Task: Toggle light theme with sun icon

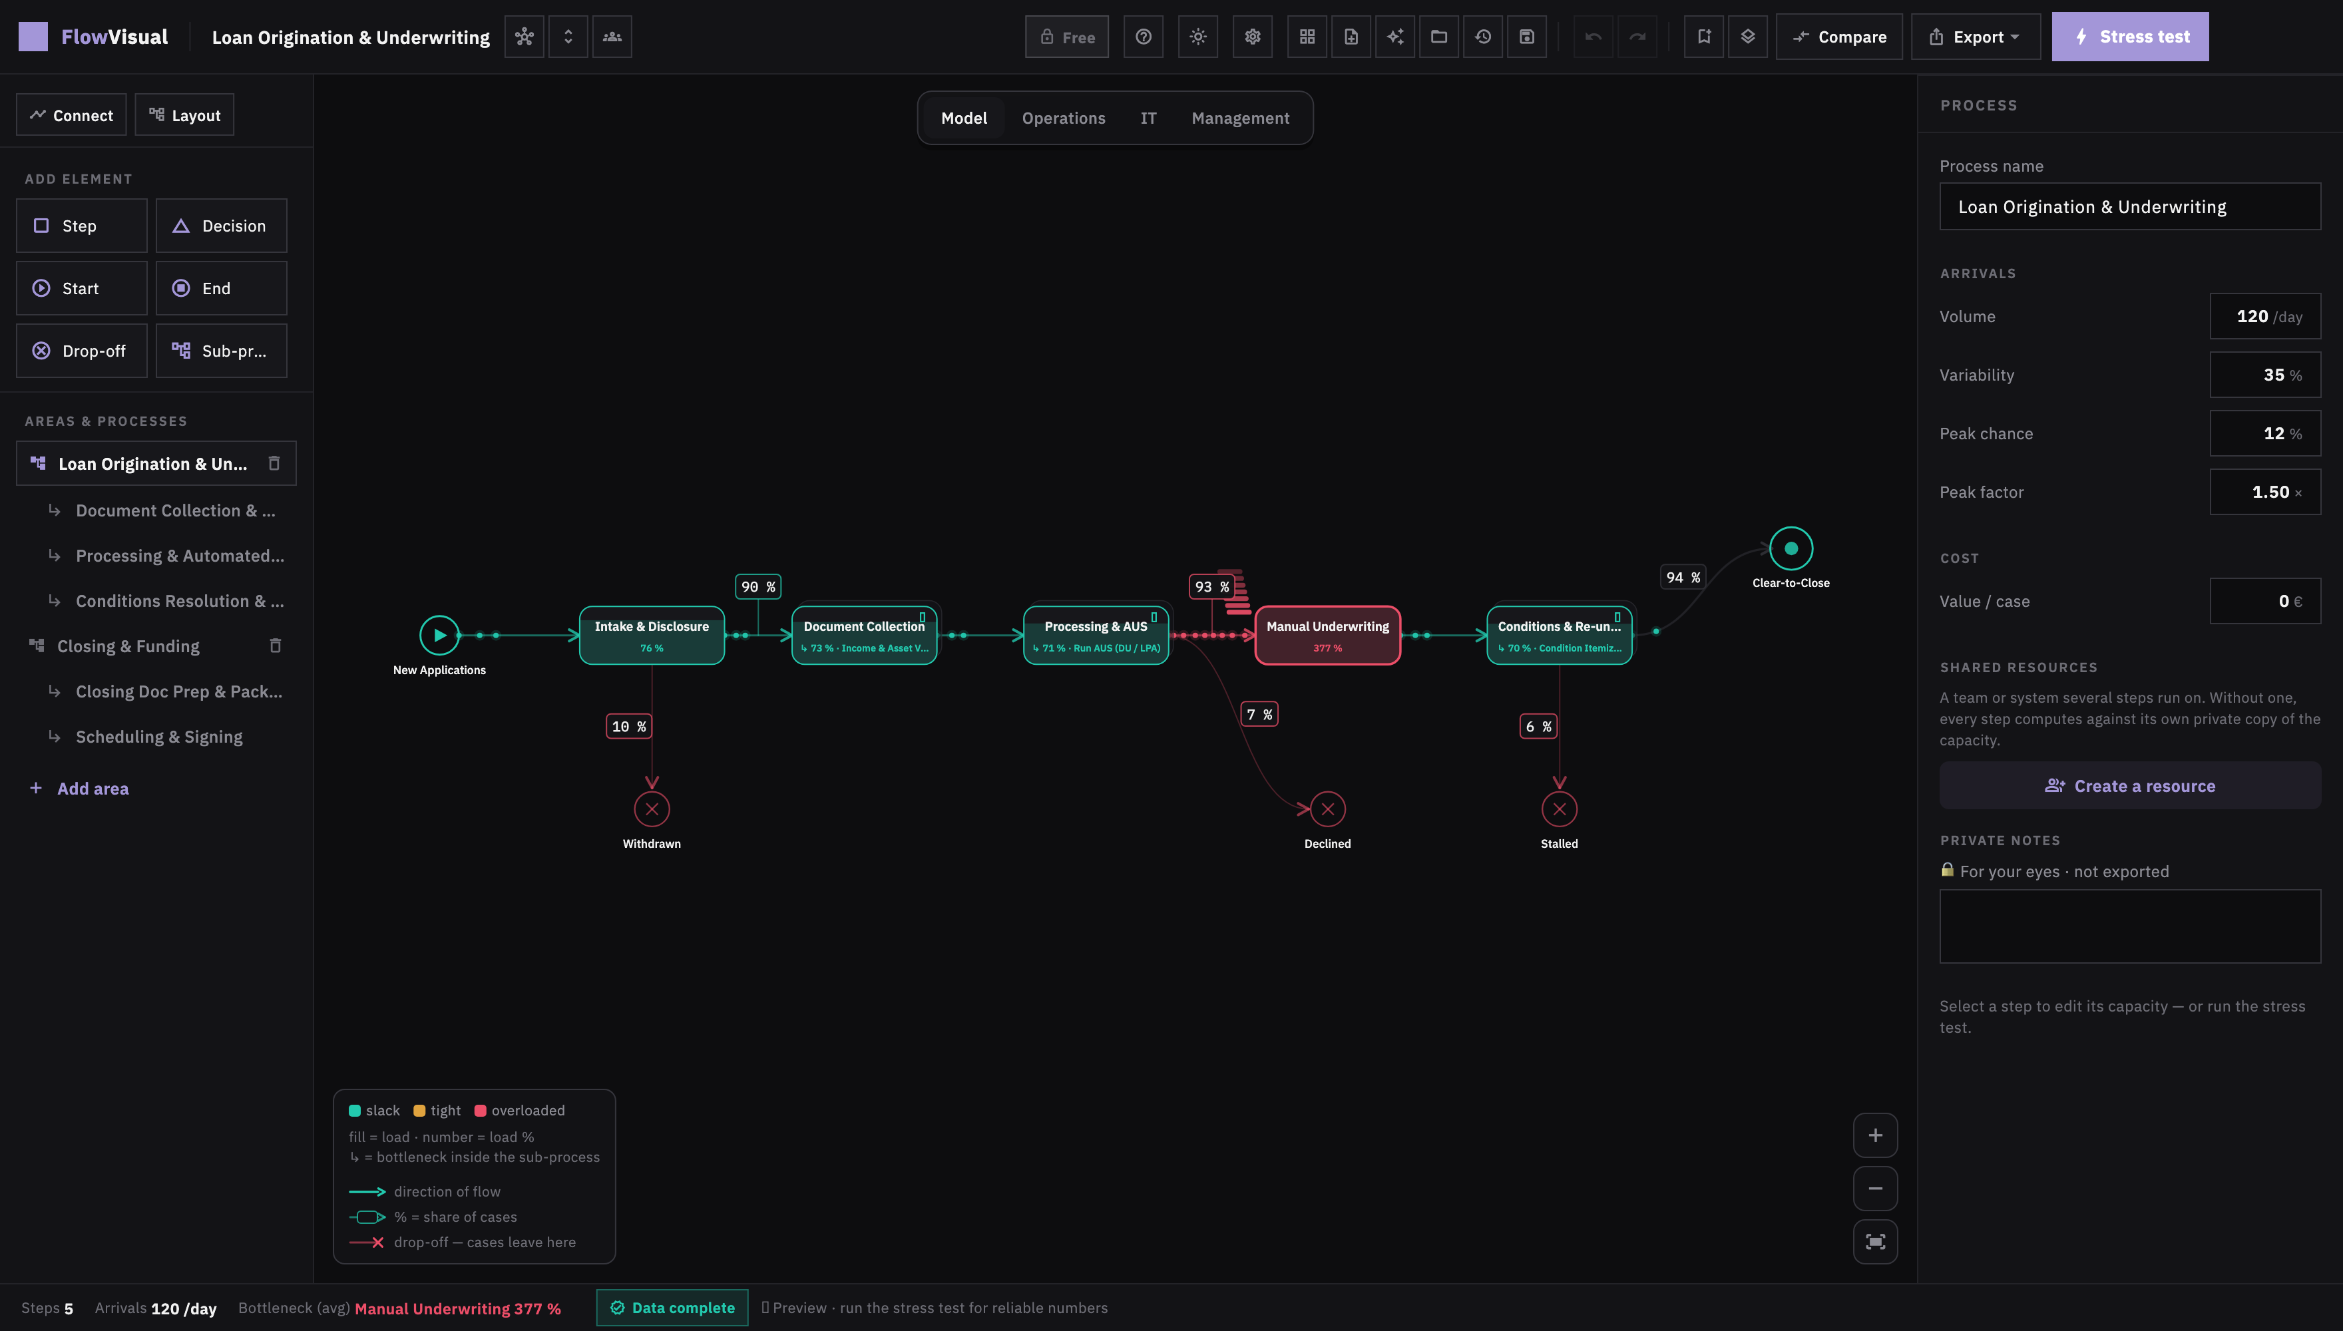Action: (1197, 37)
